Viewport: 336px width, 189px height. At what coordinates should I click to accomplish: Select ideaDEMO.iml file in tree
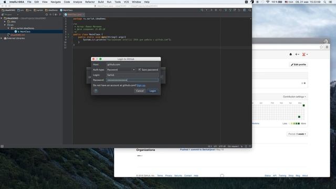click(16, 35)
